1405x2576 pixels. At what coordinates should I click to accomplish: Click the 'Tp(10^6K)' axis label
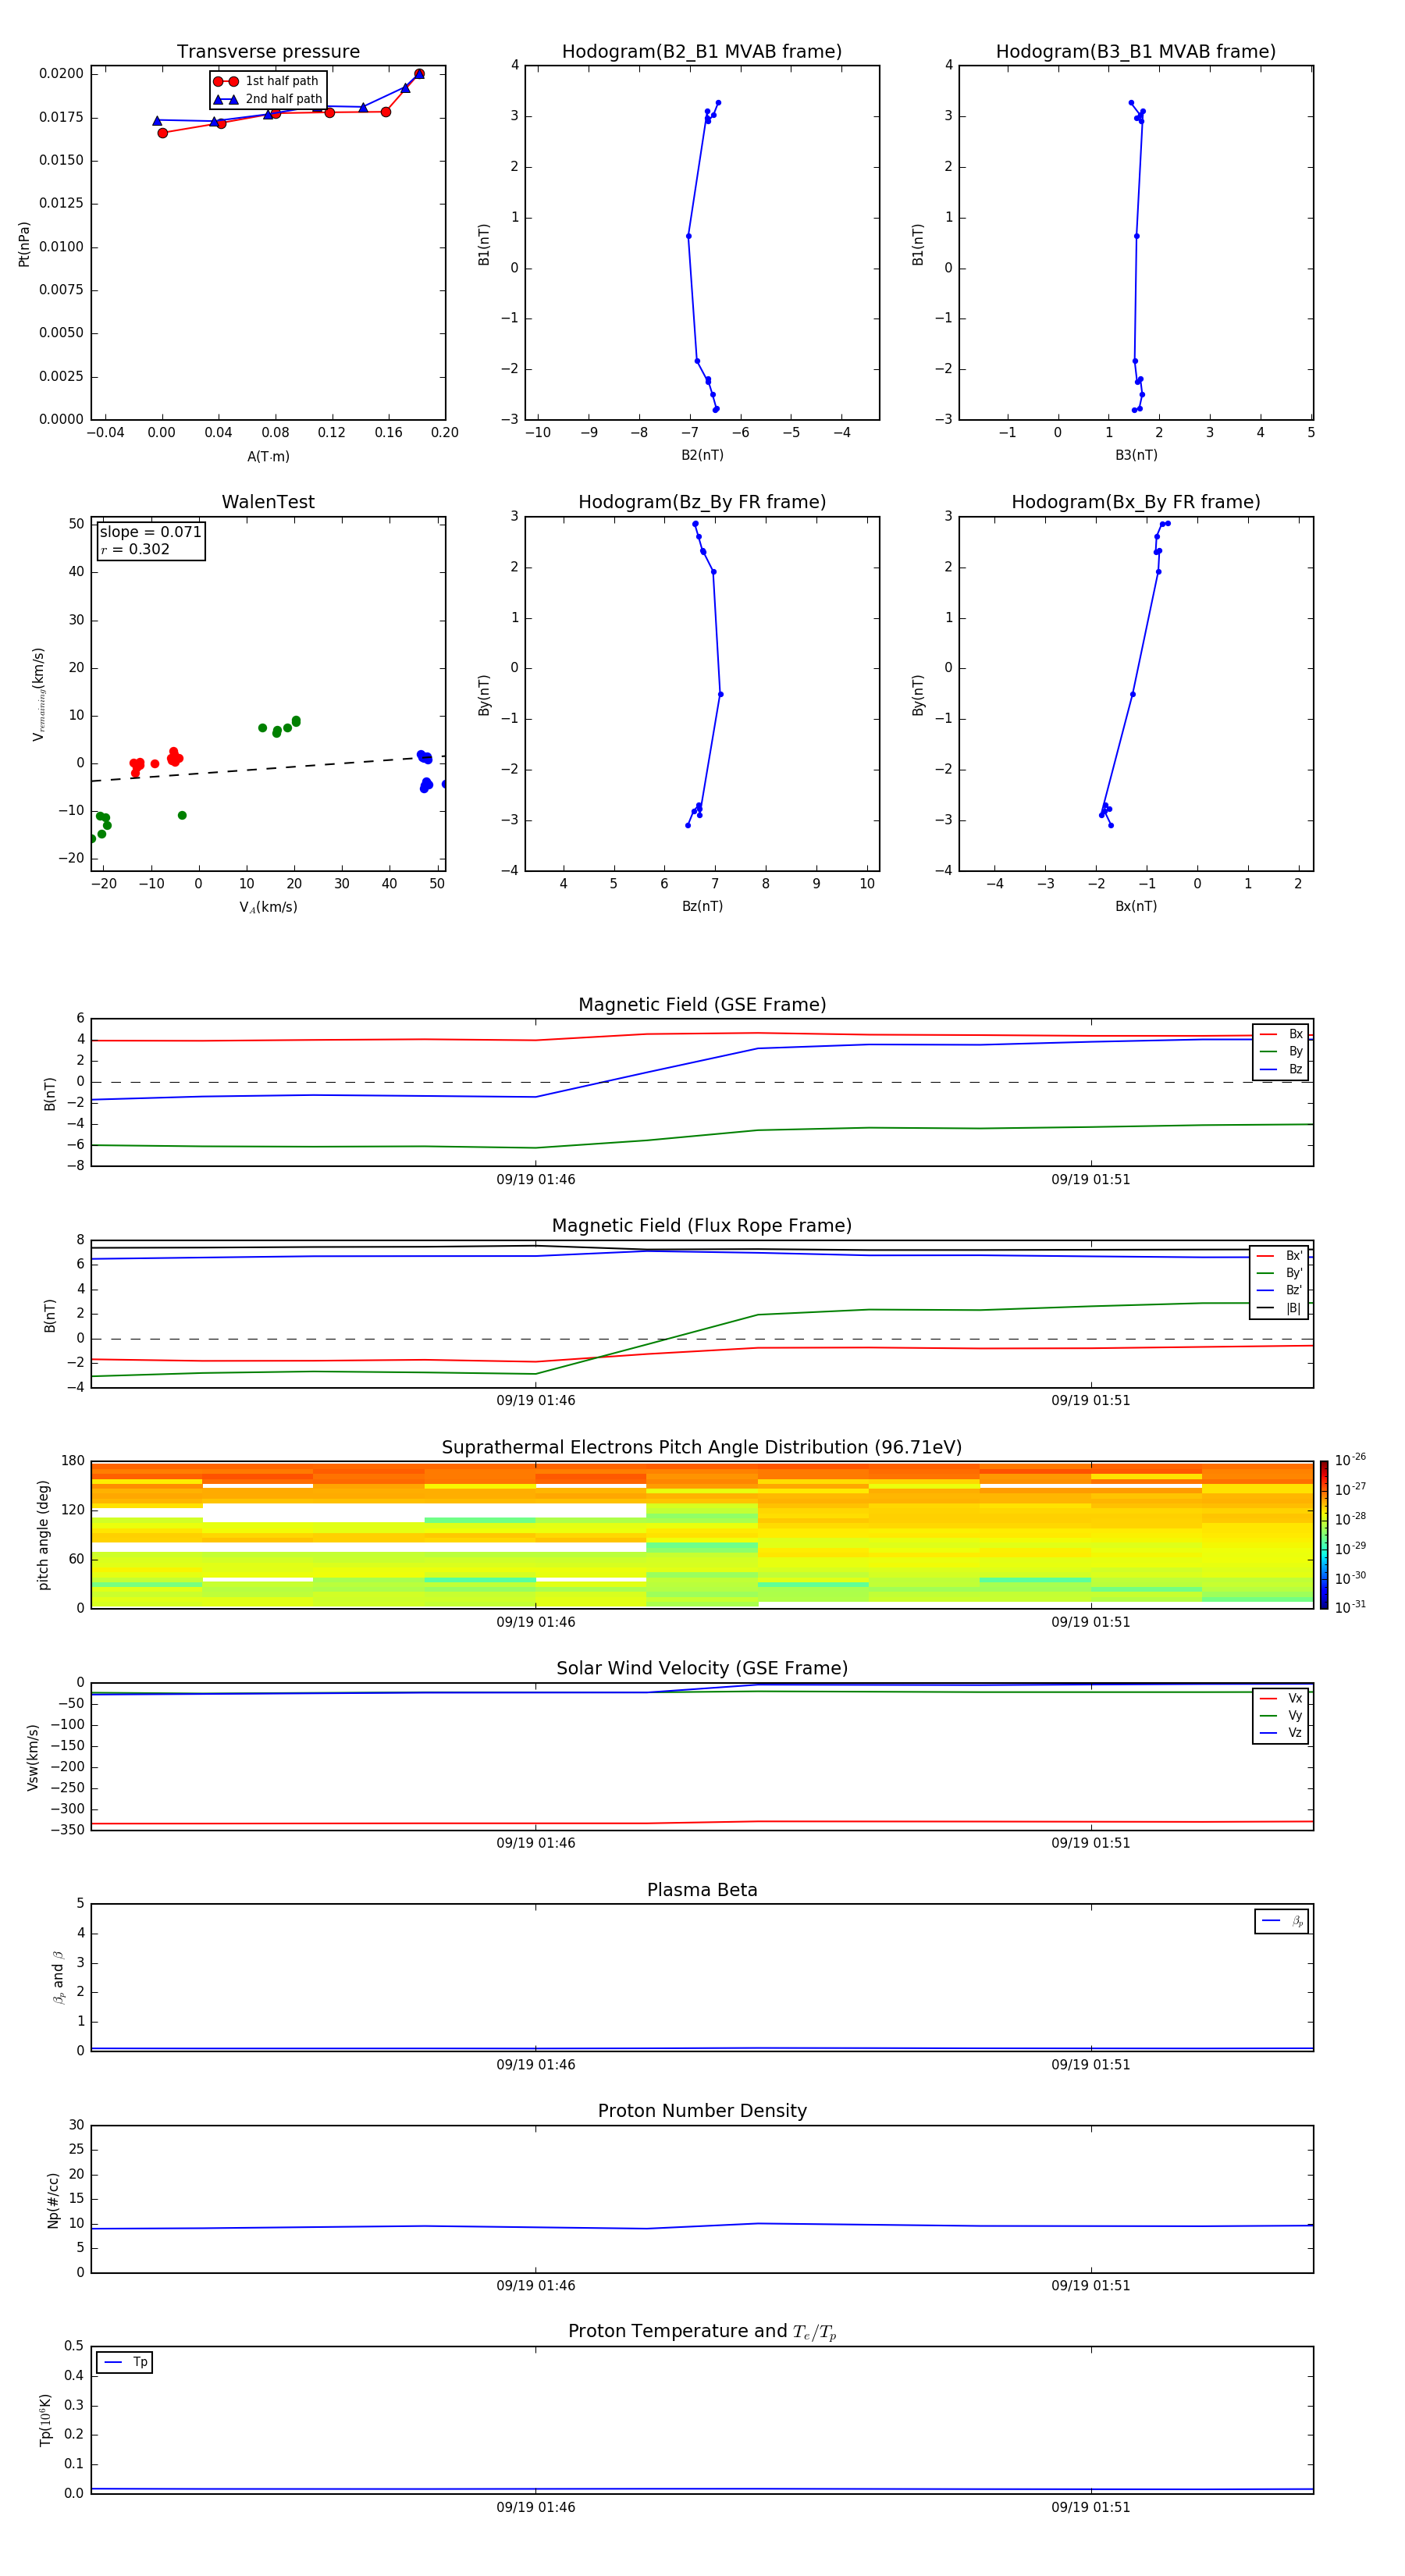(x=45, y=2421)
